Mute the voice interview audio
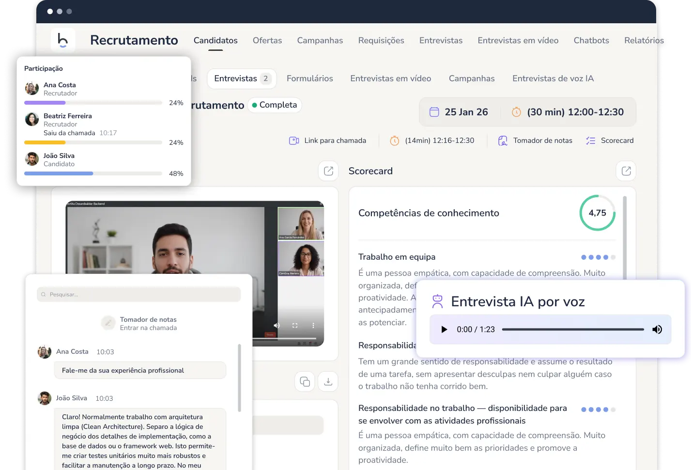This screenshot has height=470, width=691. [x=657, y=329]
